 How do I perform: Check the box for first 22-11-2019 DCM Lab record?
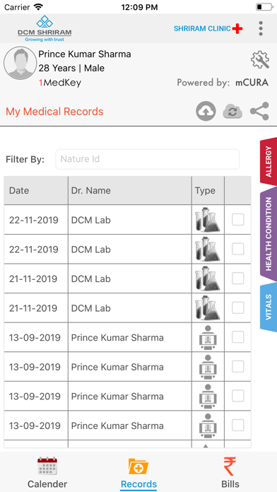[238, 219]
